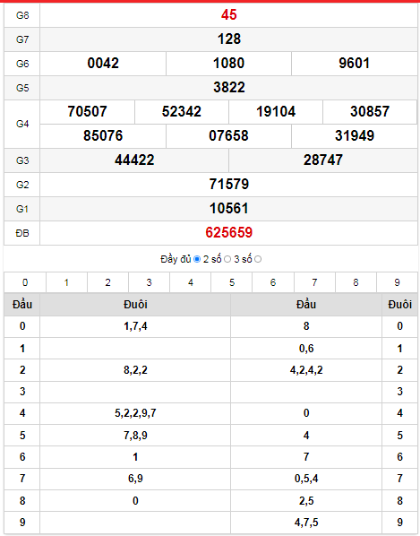
Task: Select the G6 result 0042
Action: 103,64
